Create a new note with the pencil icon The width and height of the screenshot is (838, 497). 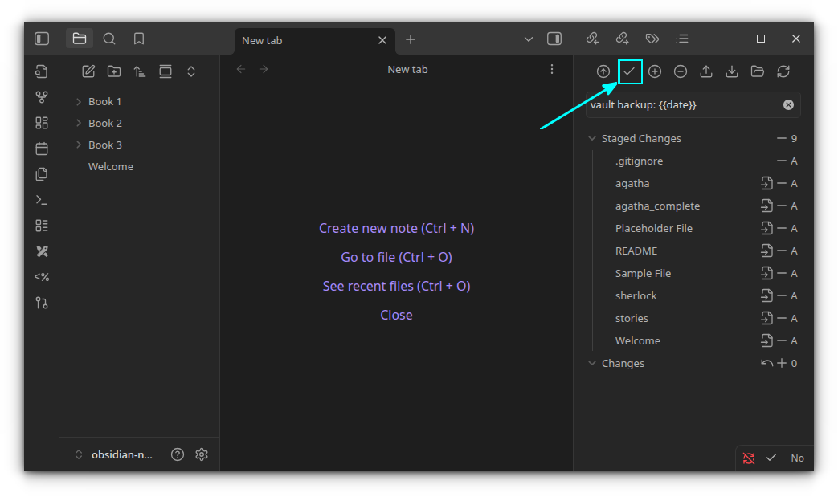tap(88, 71)
